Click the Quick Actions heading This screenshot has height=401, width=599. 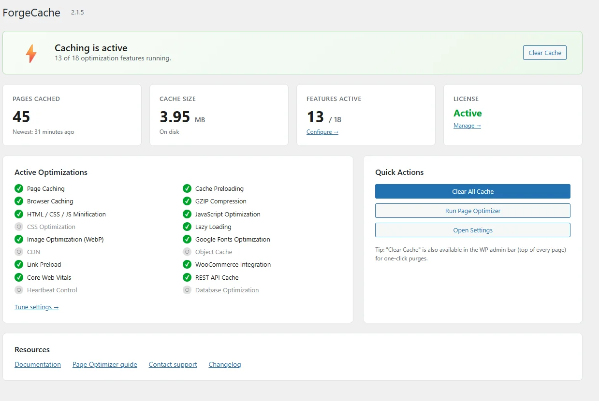pos(399,172)
